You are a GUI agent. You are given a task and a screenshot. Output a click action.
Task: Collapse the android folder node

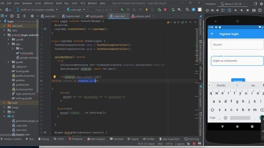click(x=4, y=35)
